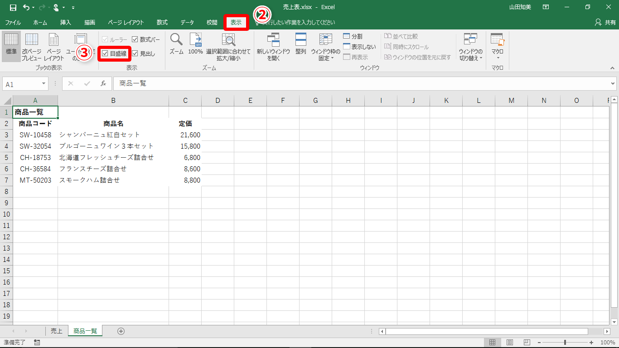Click the header cell 商品名
Image resolution: width=619 pixels, height=348 pixels.
[x=113, y=124]
